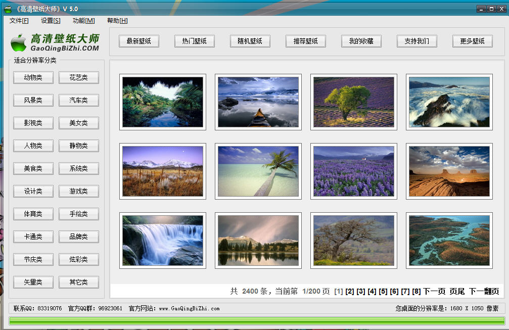This screenshot has width=509, height=330.
Task: Go to page [6]
Action: pos(394,292)
